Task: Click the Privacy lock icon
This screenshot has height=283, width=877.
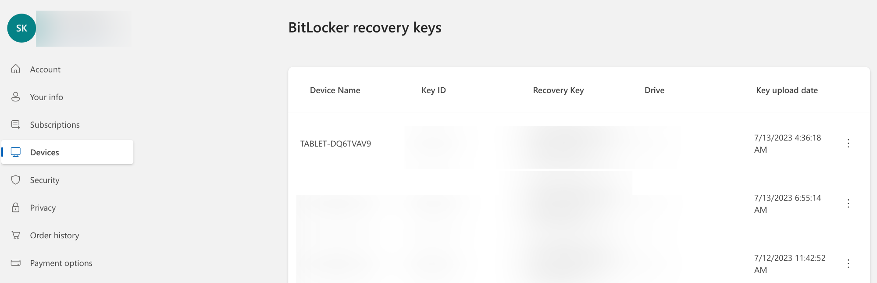Action: 16,208
